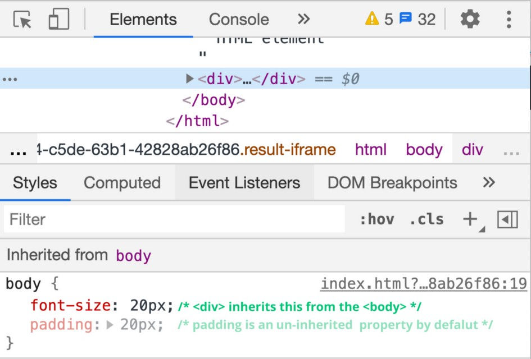The width and height of the screenshot is (531, 359).
Task: Open the DOM Breakpoints tab
Action: tap(392, 183)
